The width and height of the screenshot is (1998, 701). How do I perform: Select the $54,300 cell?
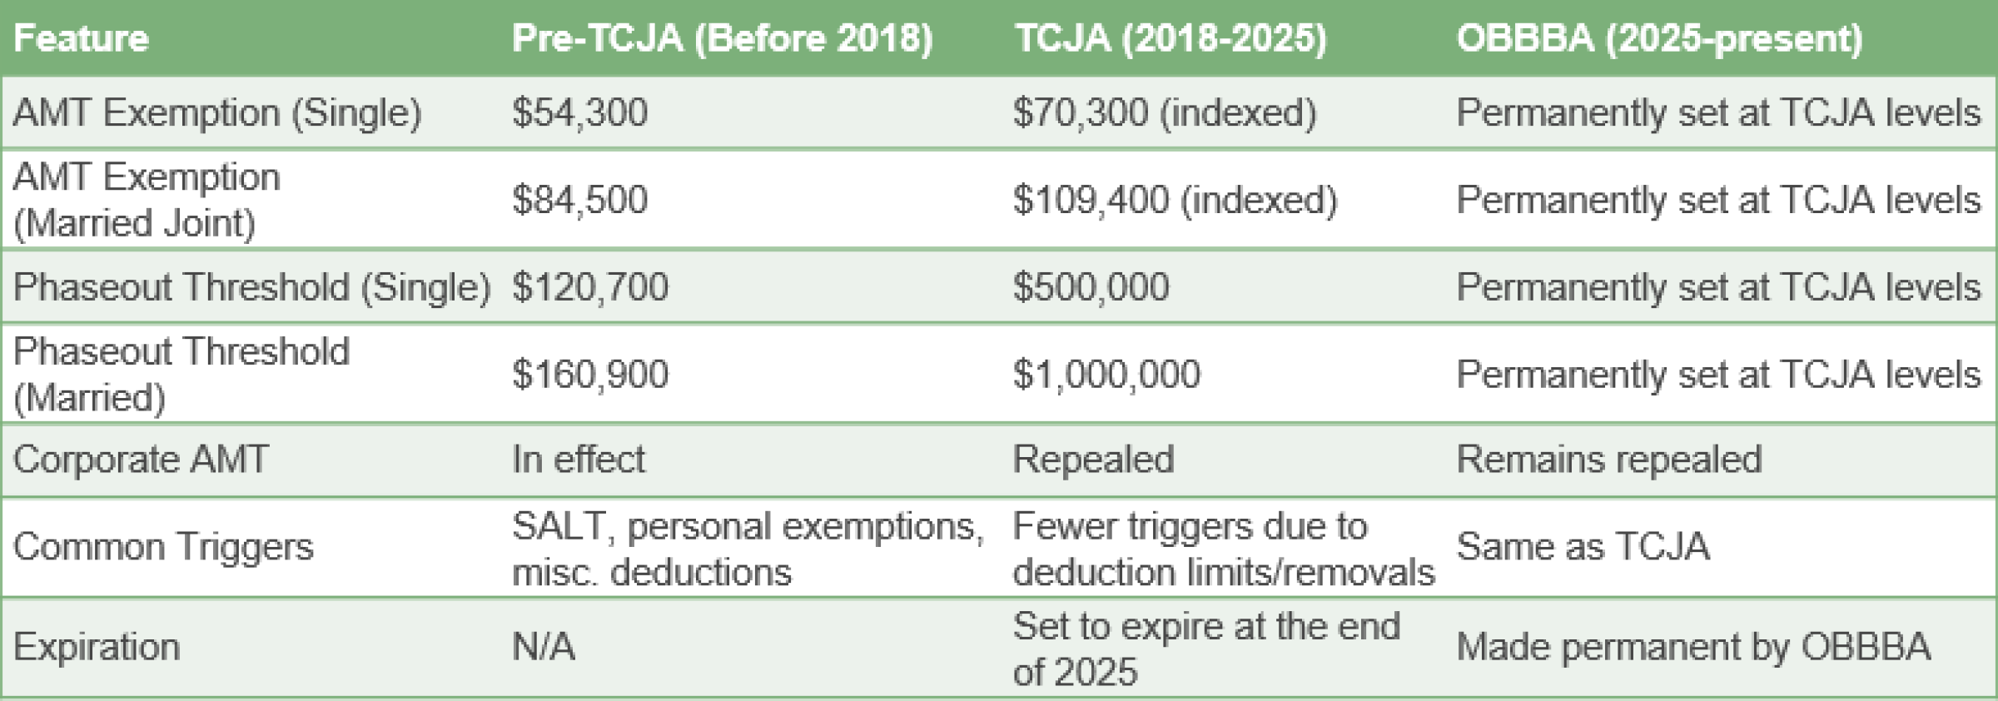(579, 112)
